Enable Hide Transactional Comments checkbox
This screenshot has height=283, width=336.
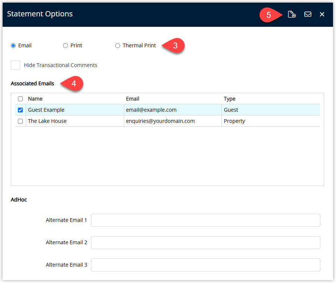(15, 65)
